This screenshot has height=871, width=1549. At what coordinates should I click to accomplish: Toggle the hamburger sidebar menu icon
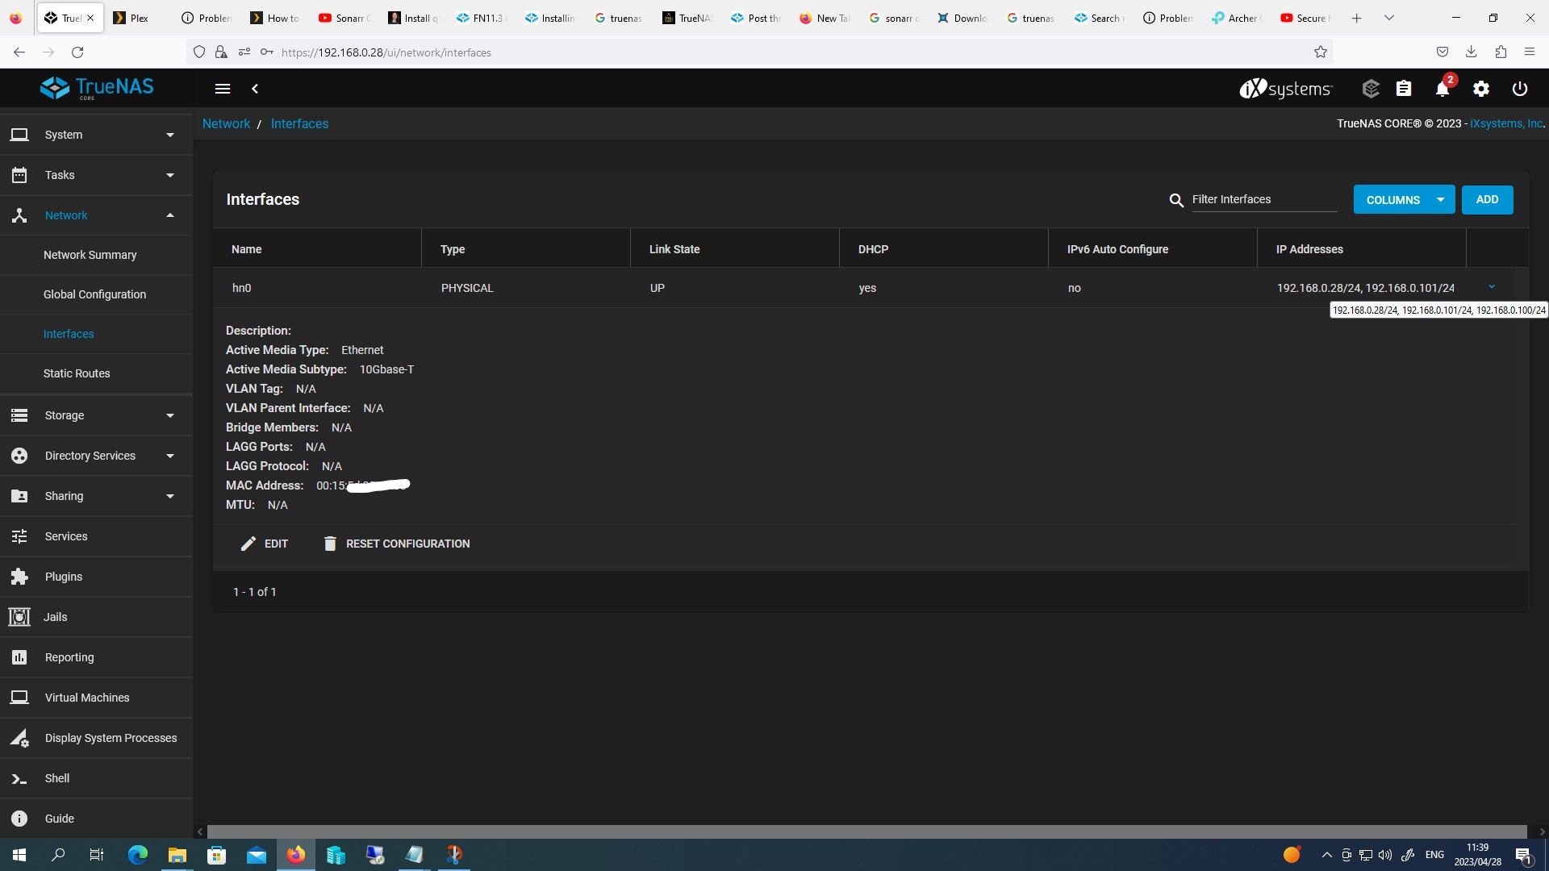tap(223, 89)
